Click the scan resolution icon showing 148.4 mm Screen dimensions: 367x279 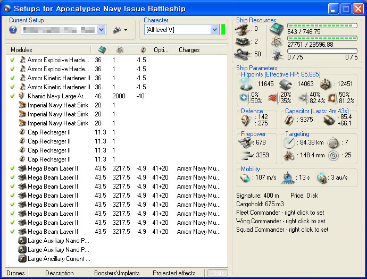tap(289, 156)
